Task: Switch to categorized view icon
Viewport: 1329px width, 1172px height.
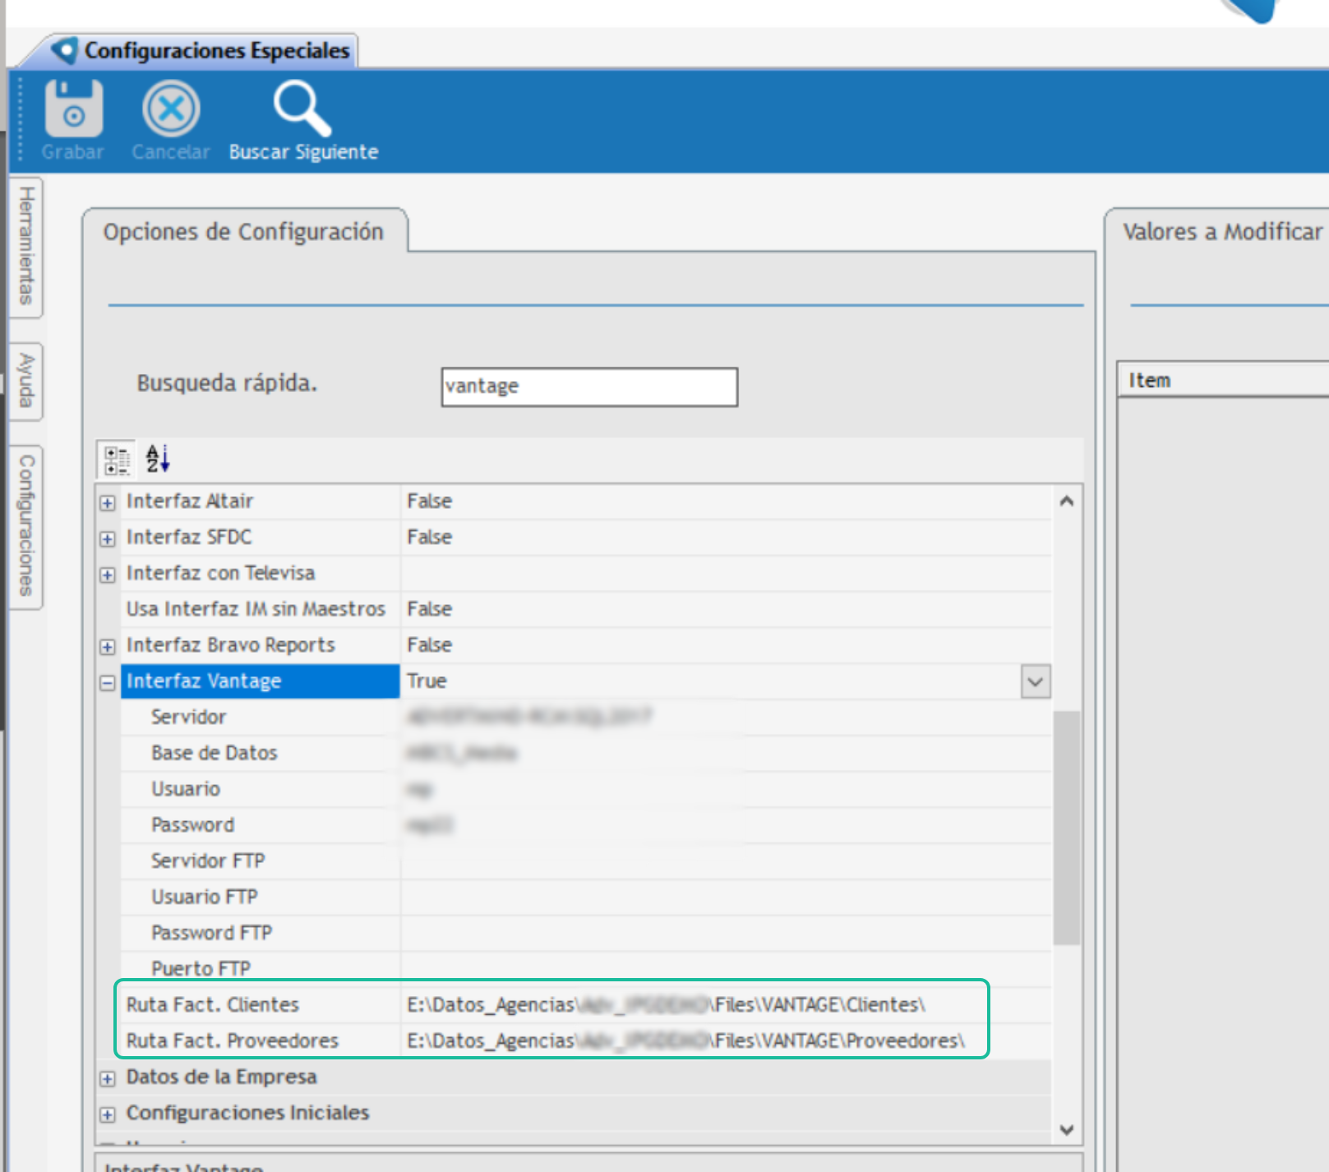Action: pos(117,460)
